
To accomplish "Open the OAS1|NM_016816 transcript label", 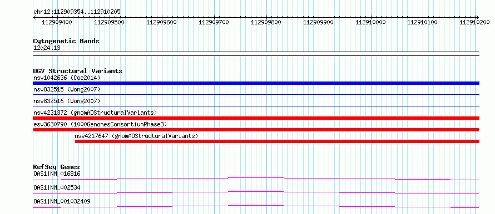I will point(55,174).
